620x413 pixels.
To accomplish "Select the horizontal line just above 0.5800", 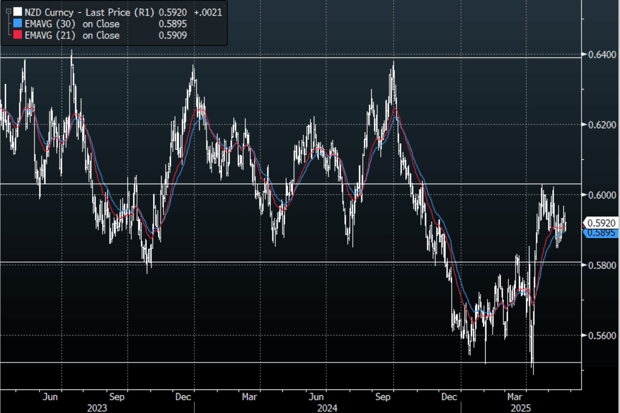I will click(x=287, y=262).
